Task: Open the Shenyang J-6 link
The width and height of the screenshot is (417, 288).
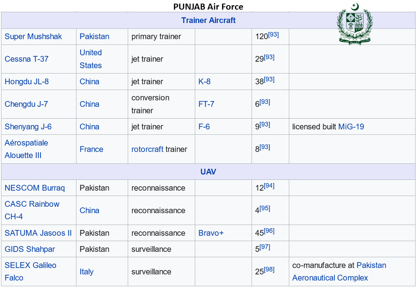Action: 28,127
